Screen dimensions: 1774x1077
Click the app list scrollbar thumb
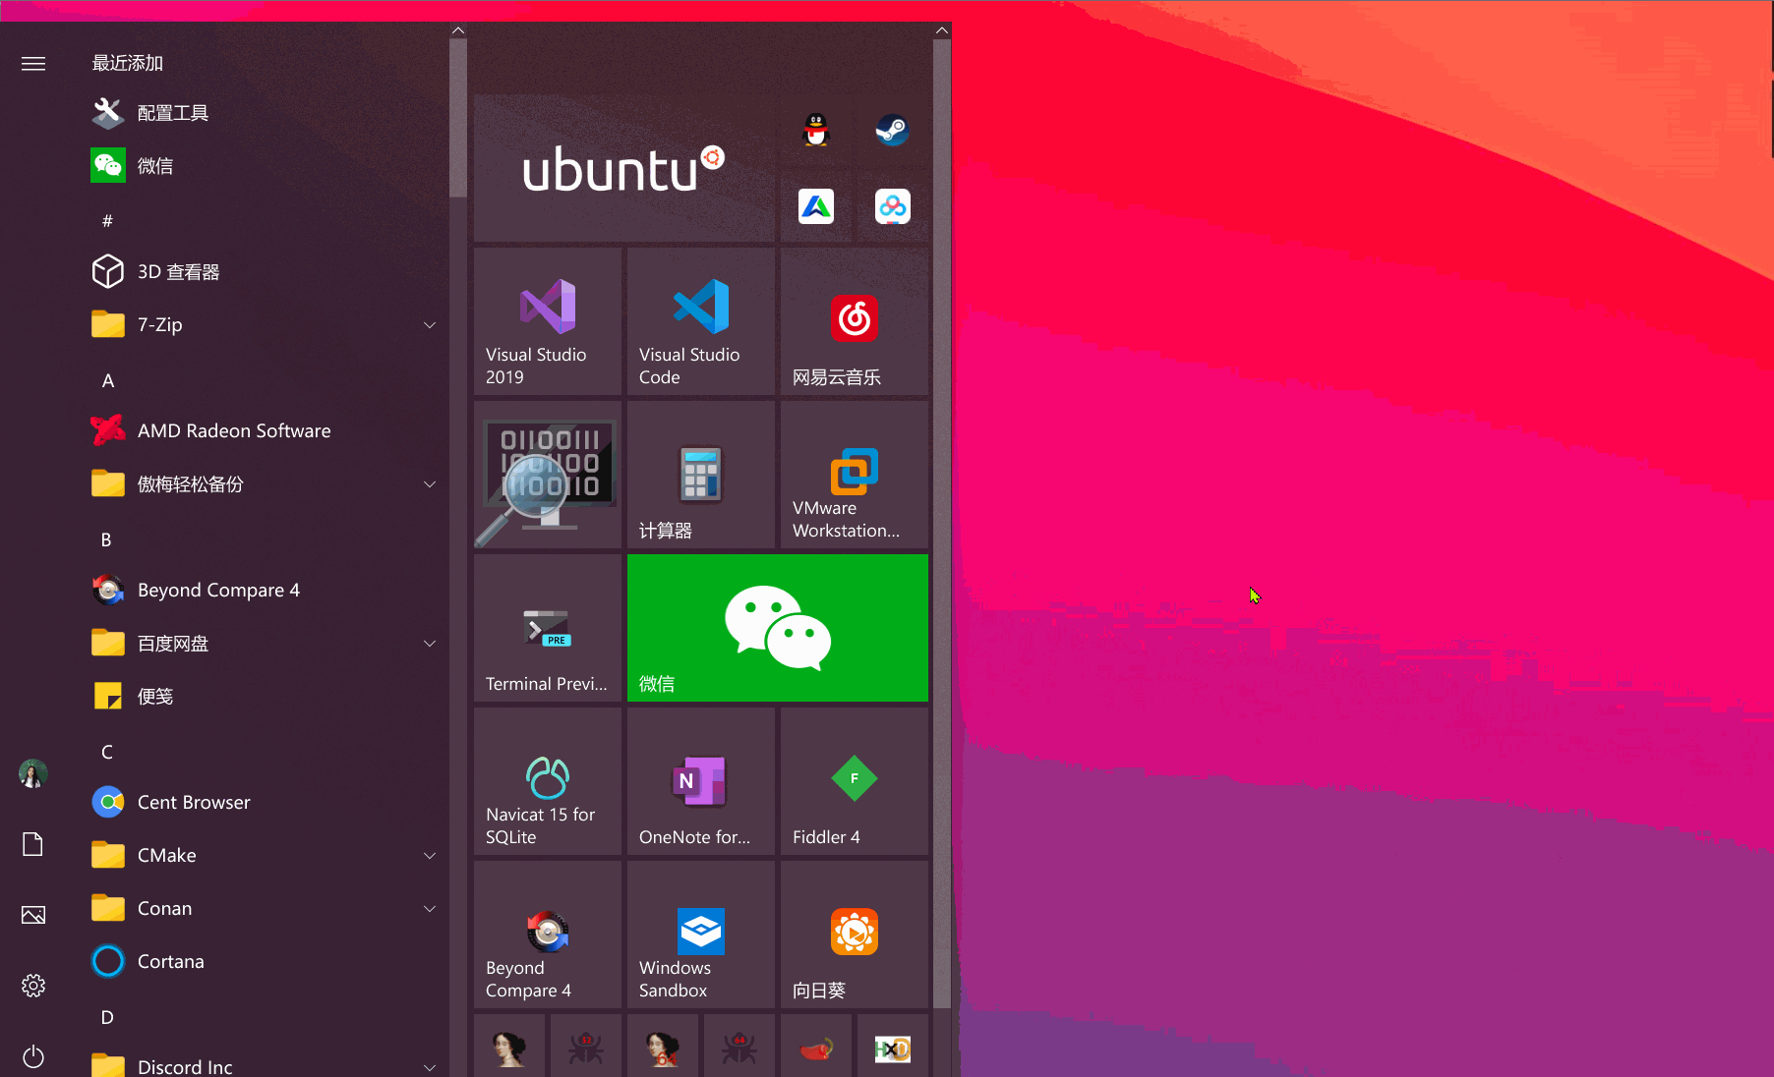click(458, 118)
